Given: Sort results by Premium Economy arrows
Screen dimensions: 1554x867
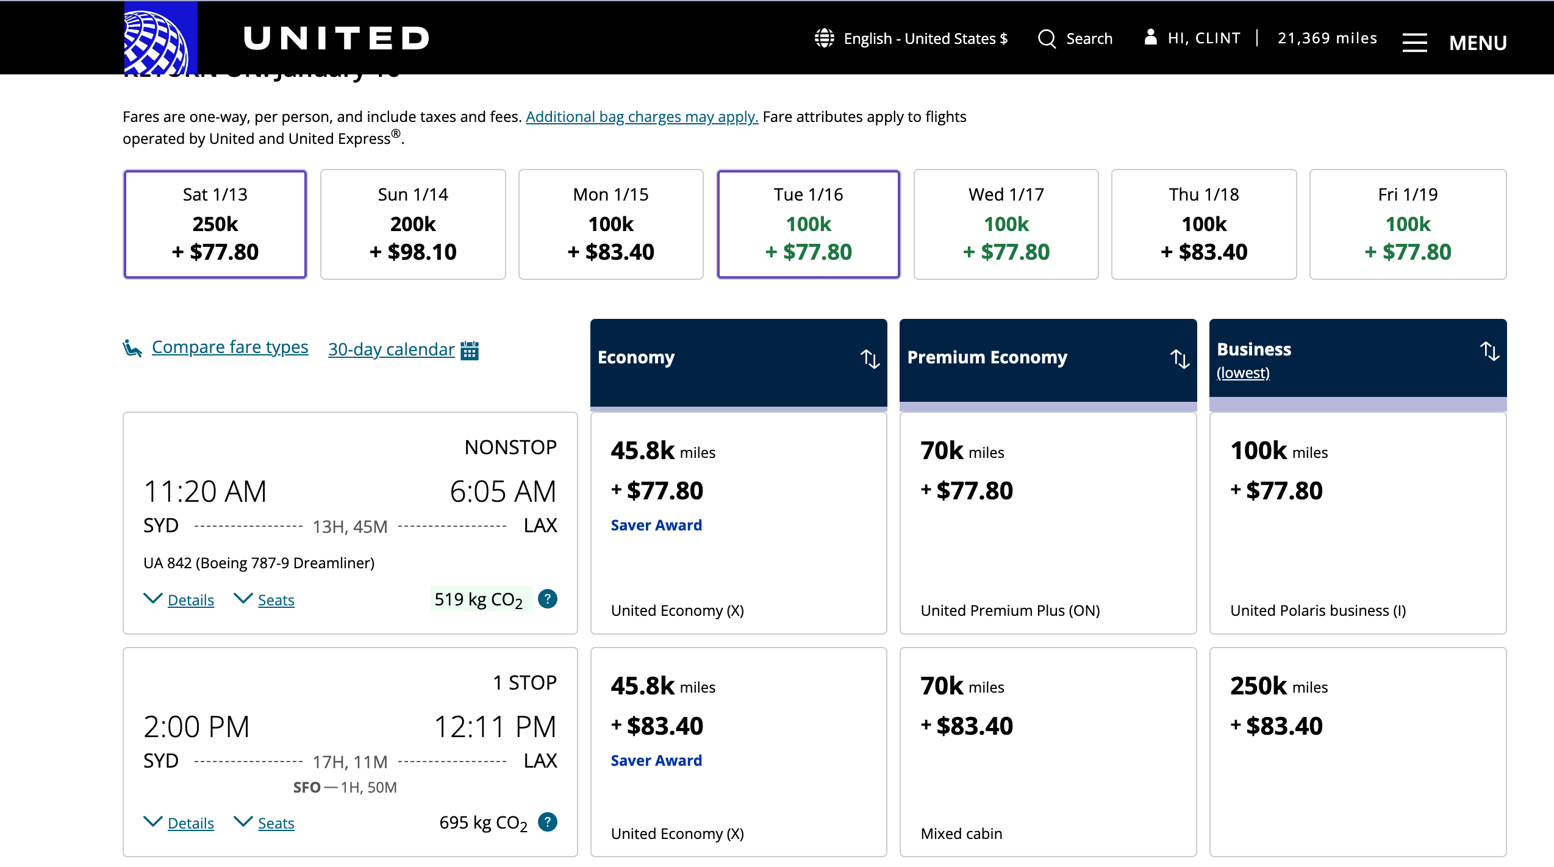Looking at the screenshot, I should coord(1180,359).
